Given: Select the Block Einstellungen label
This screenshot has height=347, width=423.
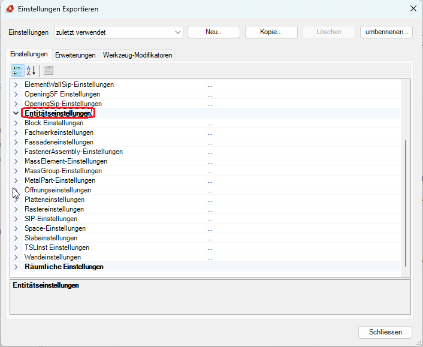Looking at the screenshot, I should 54,123.
